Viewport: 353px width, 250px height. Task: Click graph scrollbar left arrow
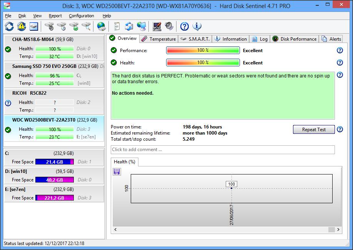coord(115,229)
